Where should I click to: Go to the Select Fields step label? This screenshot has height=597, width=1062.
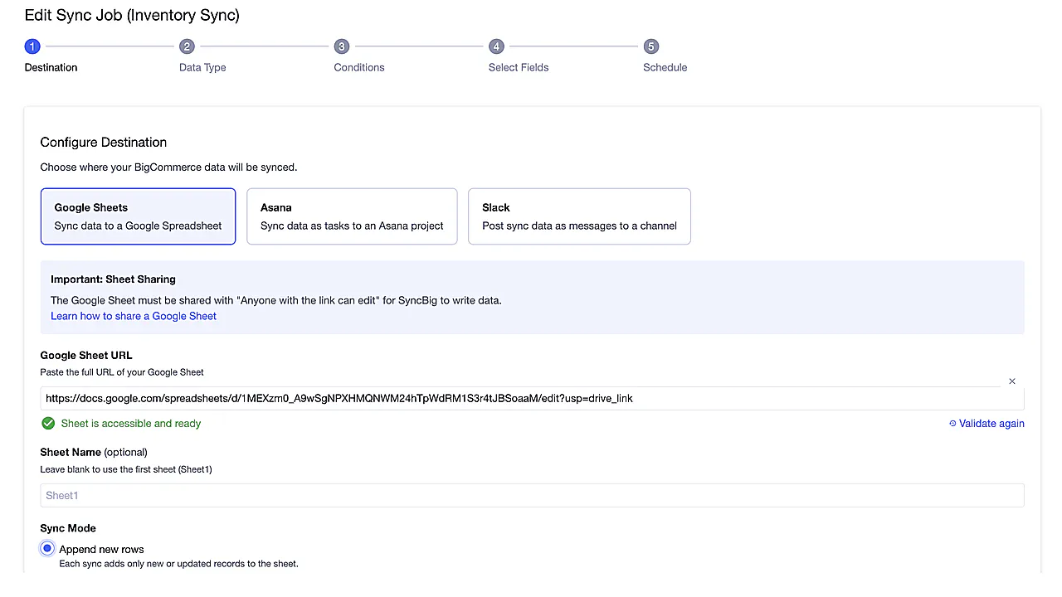pos(519,67)
